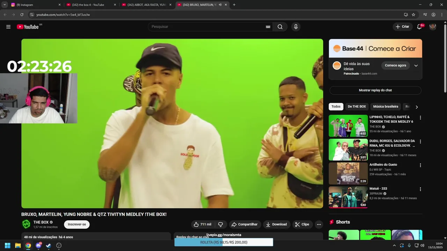Open Matuê - 333 video thumbnail
Viewport: 447px width, 251px height.
tap(348, 197)
